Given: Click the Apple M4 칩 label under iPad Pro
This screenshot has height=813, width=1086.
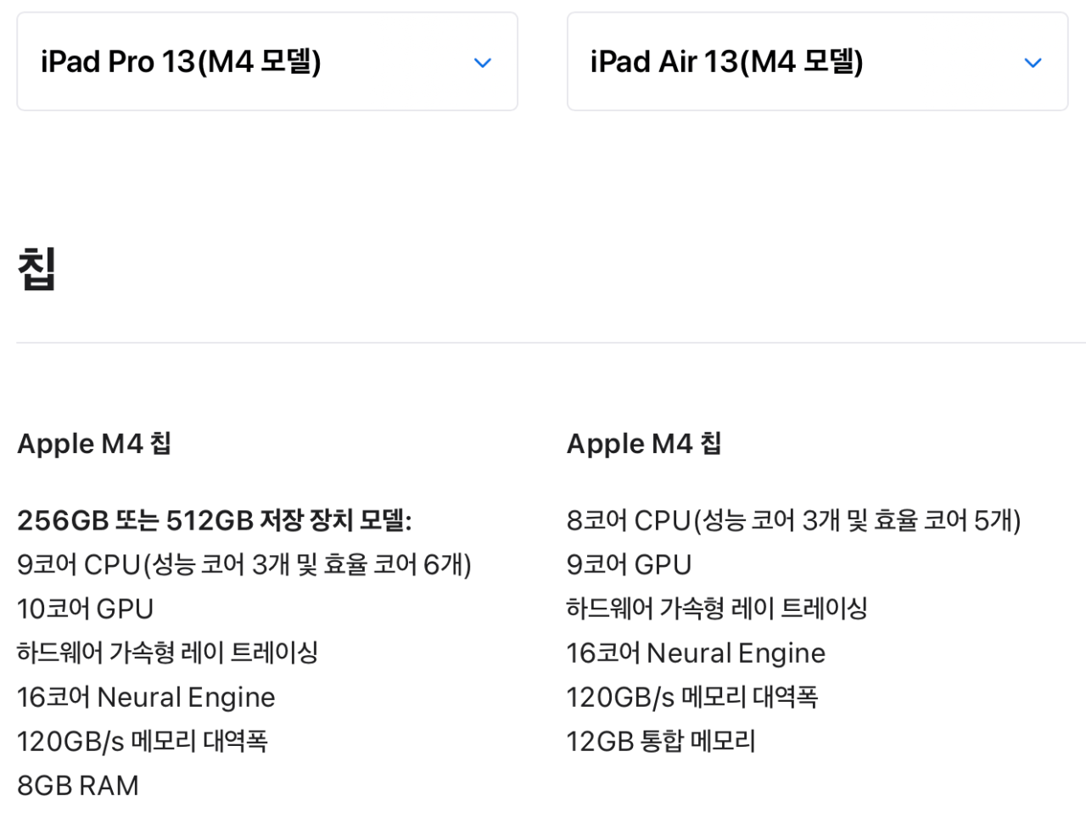Looking at the screenshot, I should (93, 443).
